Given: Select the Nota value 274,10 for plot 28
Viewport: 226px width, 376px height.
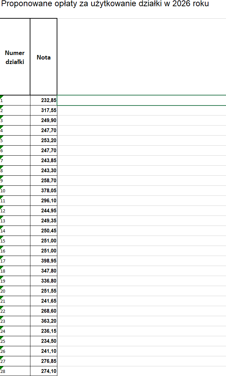Looking at the screenshot, I should click(44, 371).
